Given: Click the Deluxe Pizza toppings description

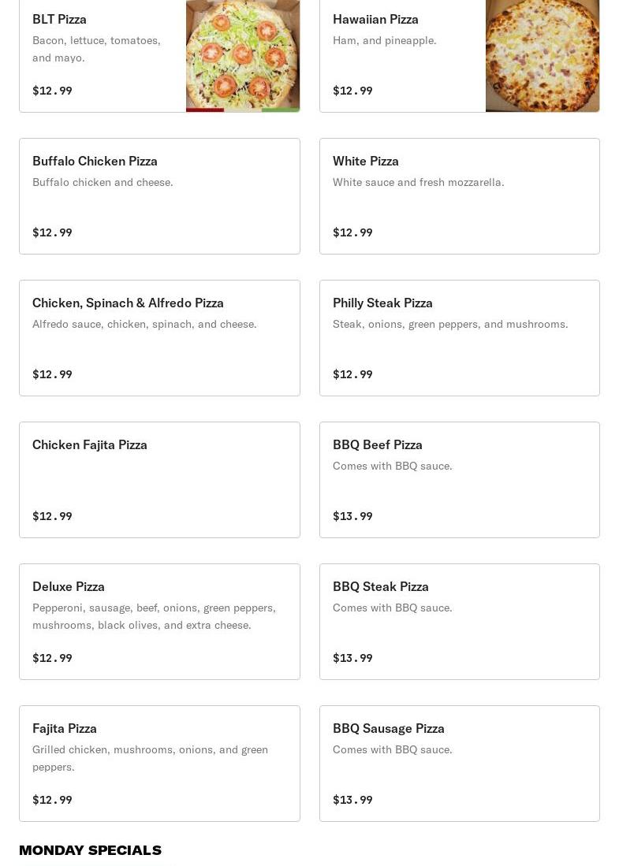Looking at the screenshot, I should point(154,616).
